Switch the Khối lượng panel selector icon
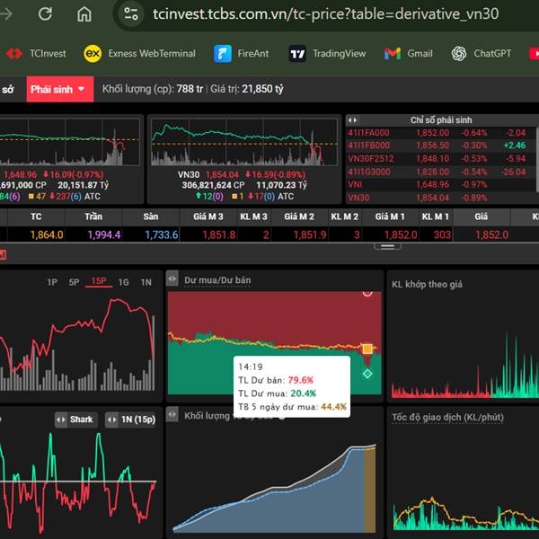Image resolution: width=539 pixels, height=539 pixels. [172, 414]
